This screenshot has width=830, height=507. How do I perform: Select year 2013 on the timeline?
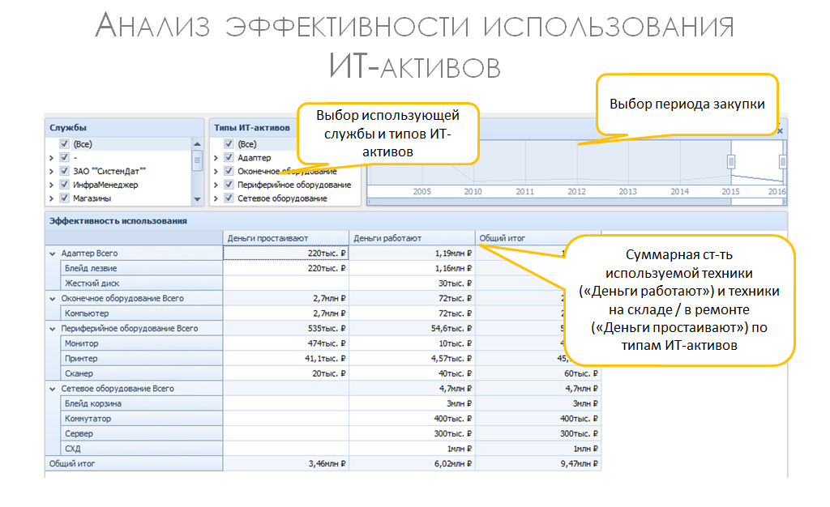coord(628,191)
